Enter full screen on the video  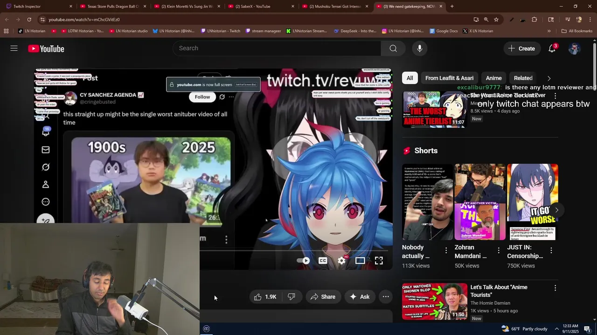click(379, 261)
